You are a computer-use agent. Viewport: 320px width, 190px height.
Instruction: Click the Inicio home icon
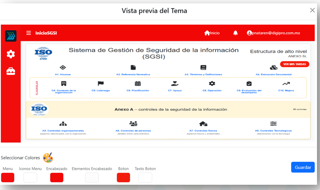[207, 33]
